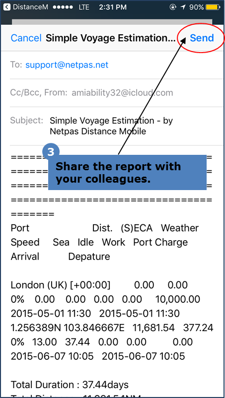Tap the London (UK) port line
Viewport: 225px width, 398px height.
click(x=61, y=285)
